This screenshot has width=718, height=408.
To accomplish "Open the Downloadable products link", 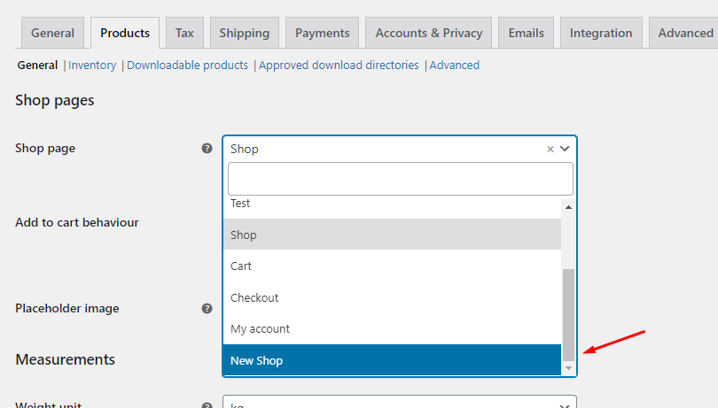I will tap(187, 65).
